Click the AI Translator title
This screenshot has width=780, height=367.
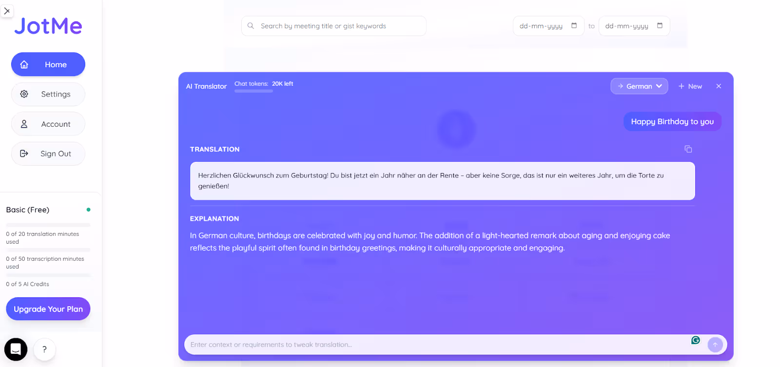[206, 86]
